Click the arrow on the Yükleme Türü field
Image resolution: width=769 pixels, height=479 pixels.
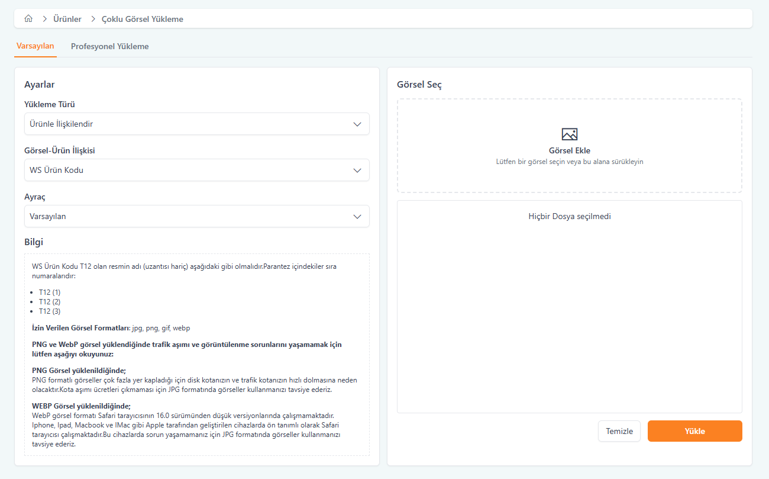pos(357,124)
